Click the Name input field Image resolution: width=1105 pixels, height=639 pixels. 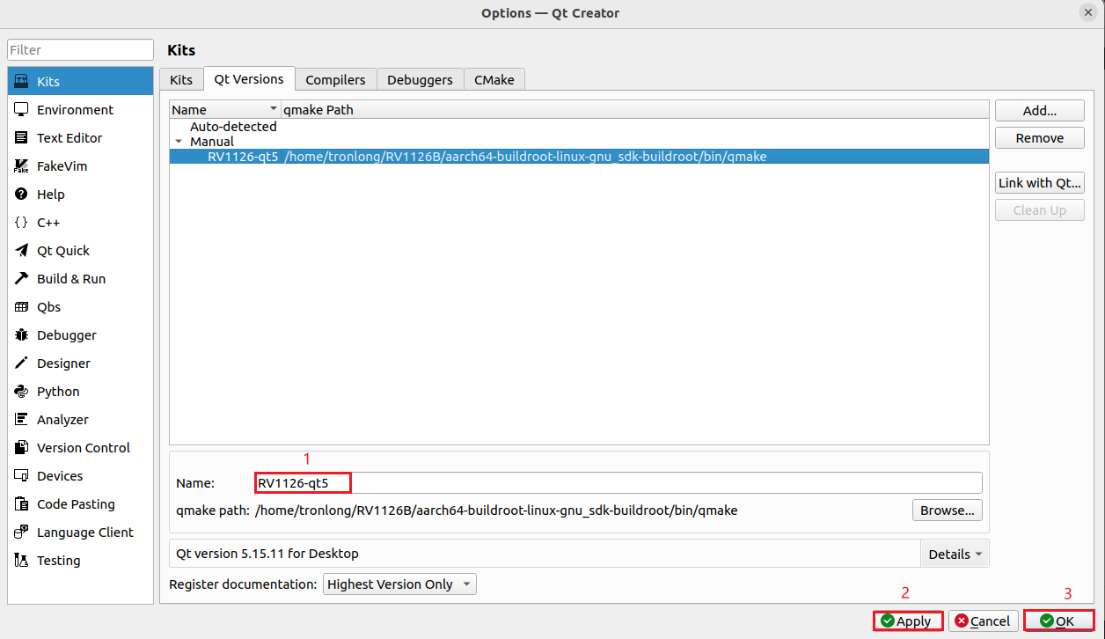pyautogui.click(x=618, y=483)
